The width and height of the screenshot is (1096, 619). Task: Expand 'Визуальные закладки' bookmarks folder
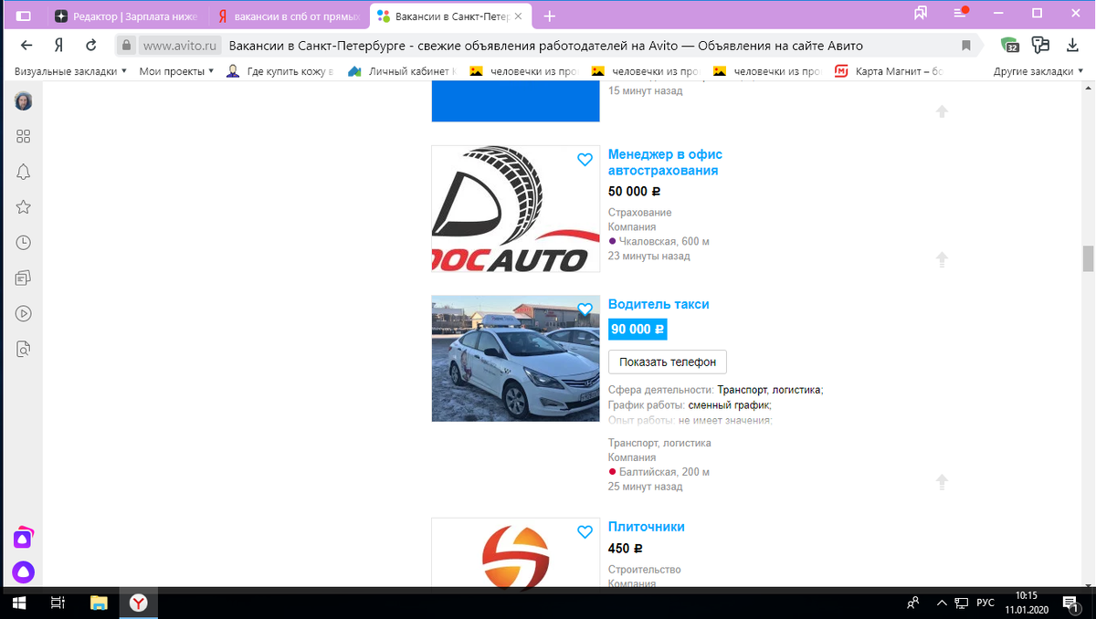click(70, 71)
